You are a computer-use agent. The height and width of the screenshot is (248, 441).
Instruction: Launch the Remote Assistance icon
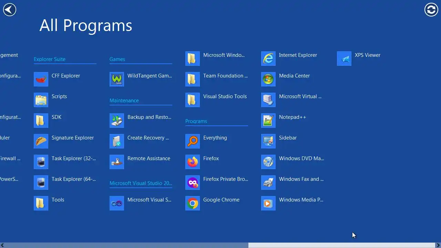[117, 162]
